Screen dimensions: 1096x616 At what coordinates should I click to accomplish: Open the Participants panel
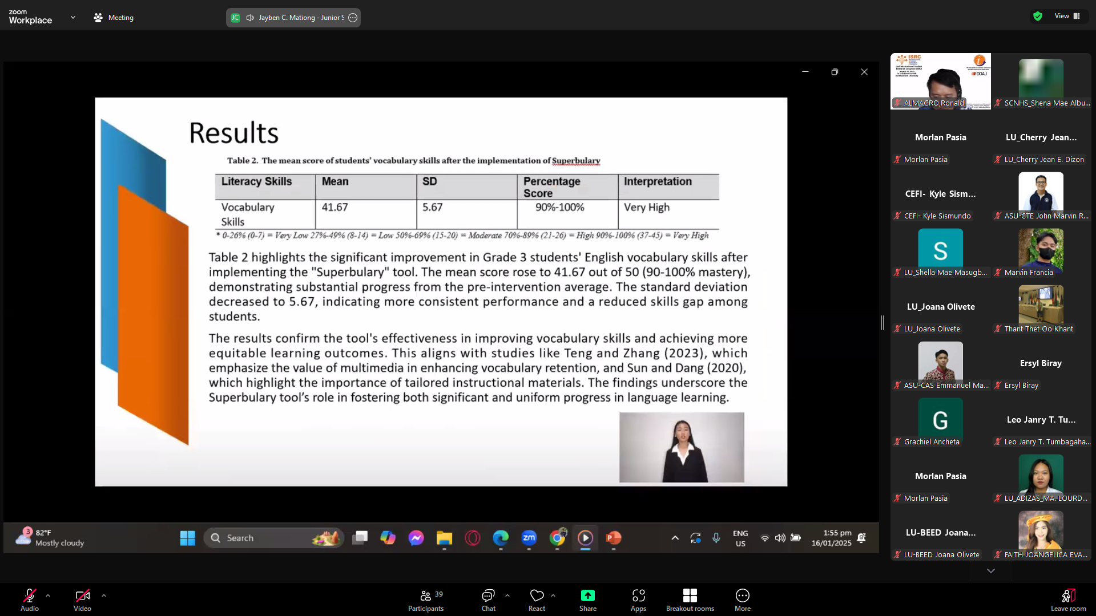[x=425, y=599]
